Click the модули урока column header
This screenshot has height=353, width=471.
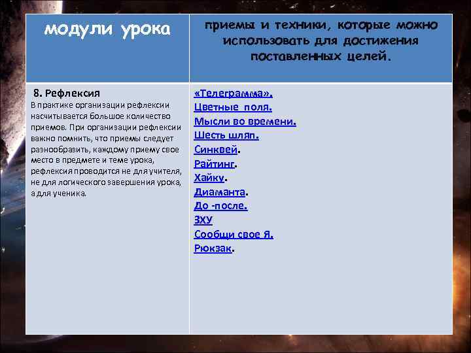click(107, 29)
